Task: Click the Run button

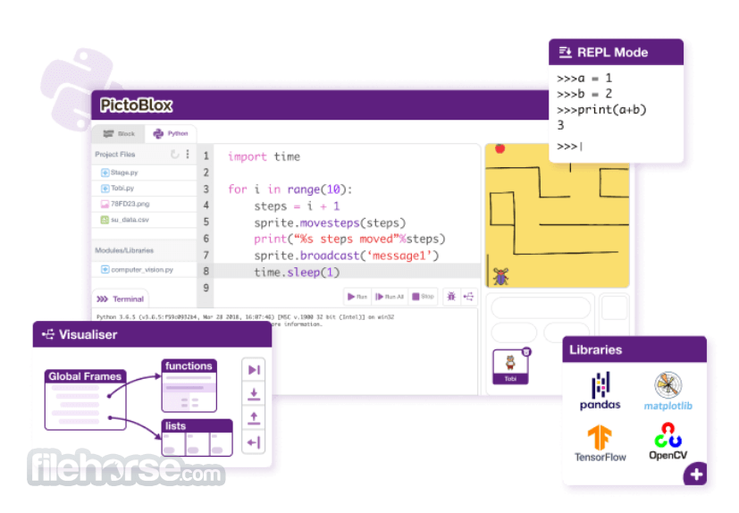Action: pyautogui.click(x=357, y=297)
